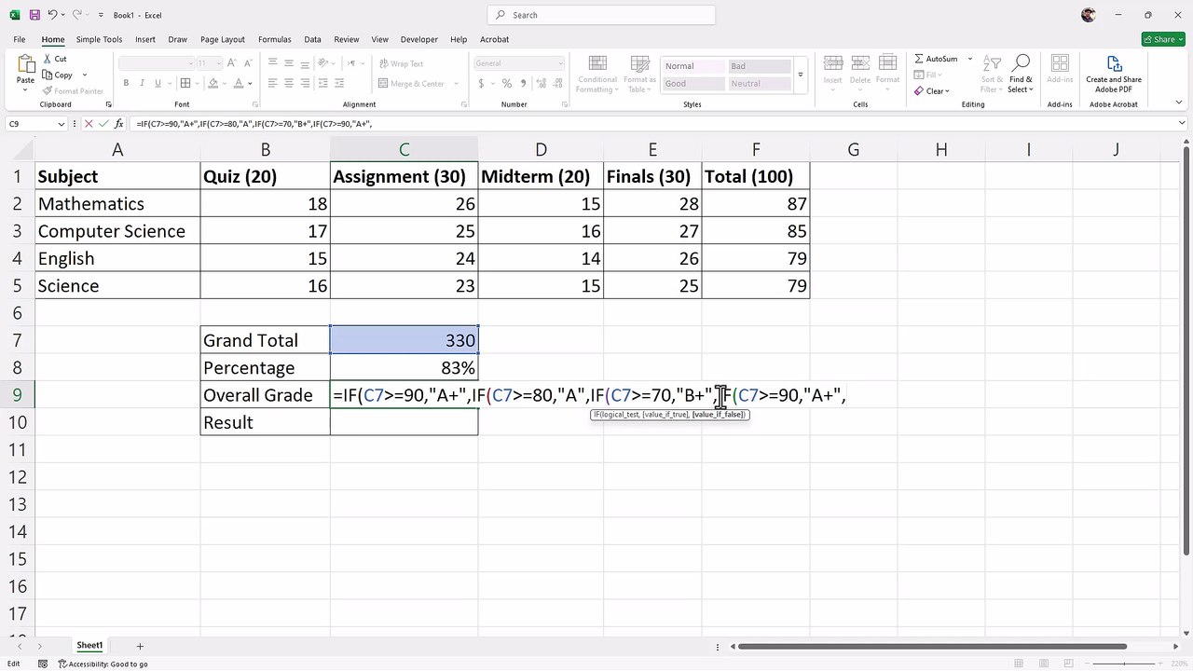
Task: Click the Undo arrow icon
Action: click(x=52, y=15)
